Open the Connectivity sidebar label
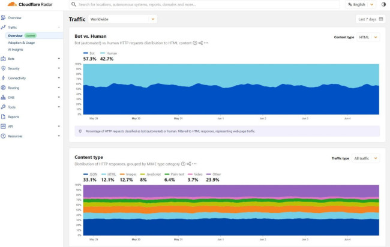The image size is (390, 247). pyautogui.click(x=17, y=78)
